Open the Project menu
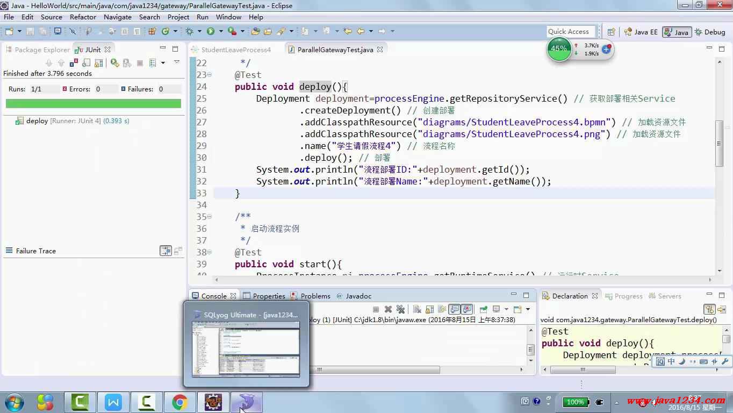 pyautogui.click(x=178, y=17)
